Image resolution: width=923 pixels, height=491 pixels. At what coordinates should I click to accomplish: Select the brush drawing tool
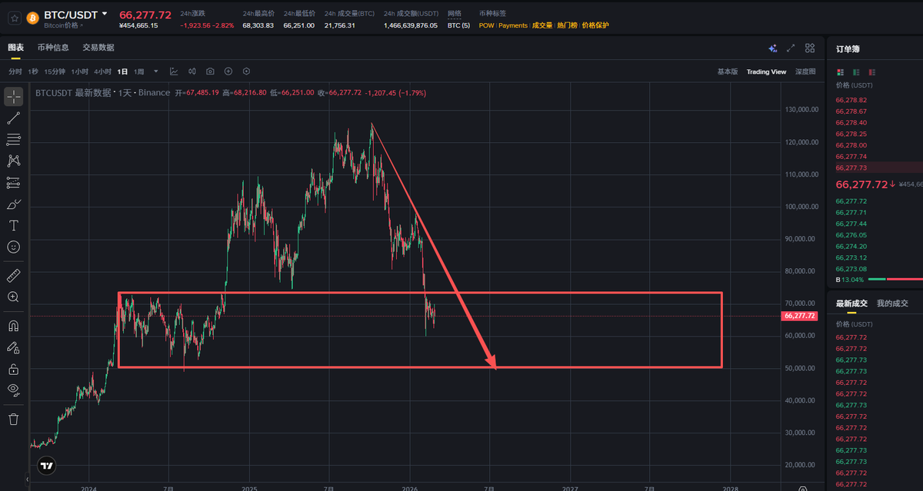point(13,204)
